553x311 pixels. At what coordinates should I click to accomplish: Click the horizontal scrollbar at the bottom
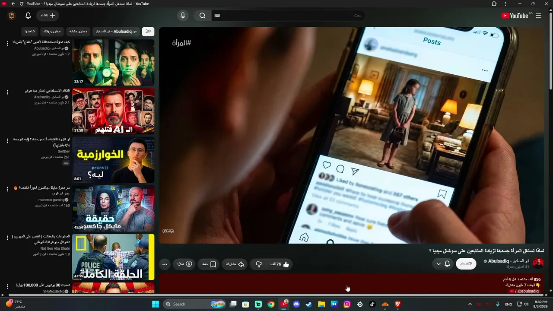point(276,295)
